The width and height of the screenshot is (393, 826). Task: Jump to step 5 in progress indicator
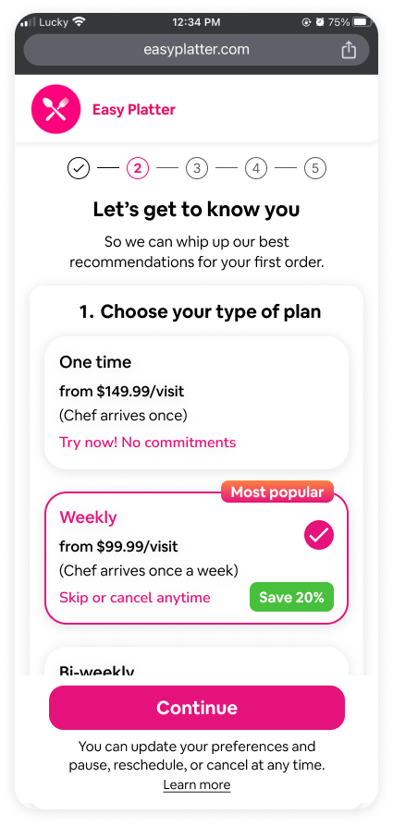point(315,168)
